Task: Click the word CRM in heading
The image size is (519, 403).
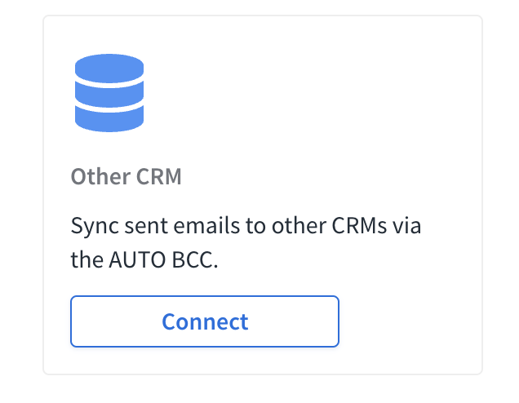Action: 159,176
